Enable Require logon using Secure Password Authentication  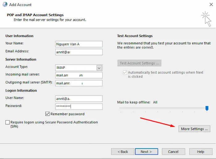[7, 122]
